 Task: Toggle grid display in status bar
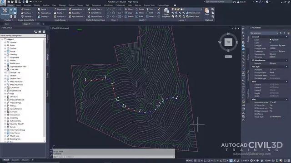196,161
